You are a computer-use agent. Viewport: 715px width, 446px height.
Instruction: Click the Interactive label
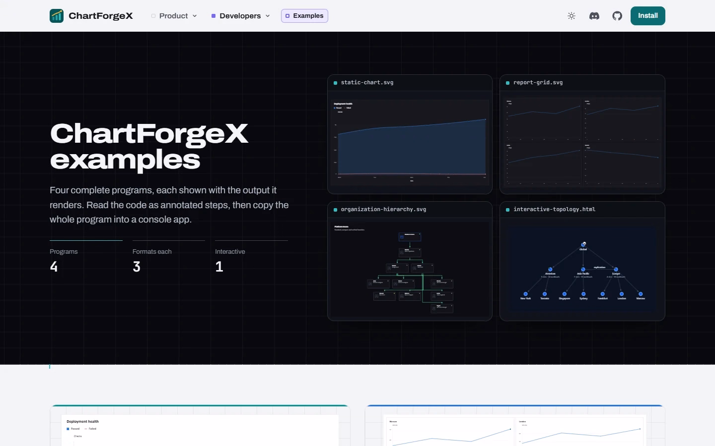tap(230, 252)
